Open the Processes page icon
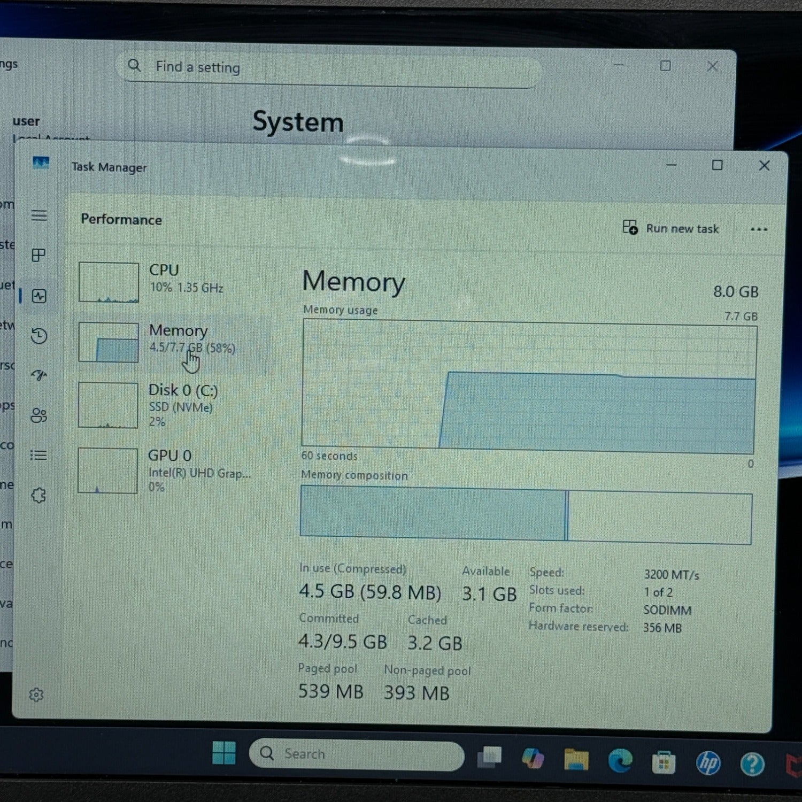 click(38, 256)
